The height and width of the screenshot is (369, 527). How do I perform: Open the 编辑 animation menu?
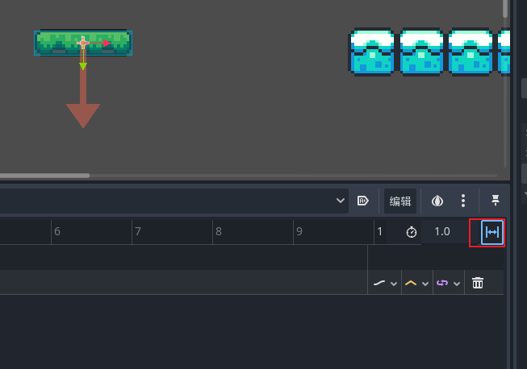(x=400, y=201)
